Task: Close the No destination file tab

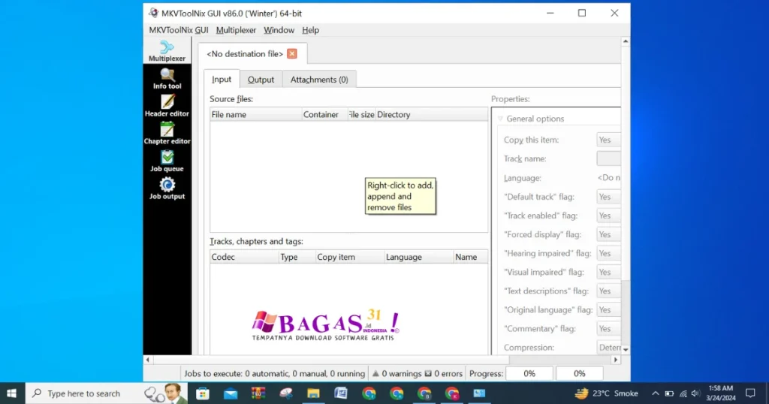Action: tap(292, 54)
